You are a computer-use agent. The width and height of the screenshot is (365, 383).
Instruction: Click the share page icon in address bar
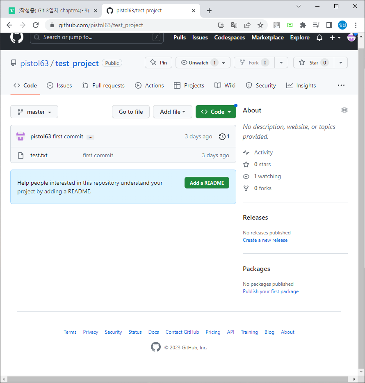click(x=247, y=25)
